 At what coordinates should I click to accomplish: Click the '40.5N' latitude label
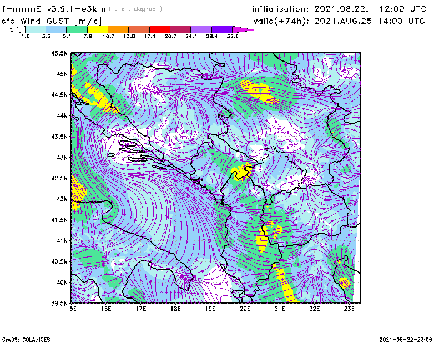(x=59, y=262)
